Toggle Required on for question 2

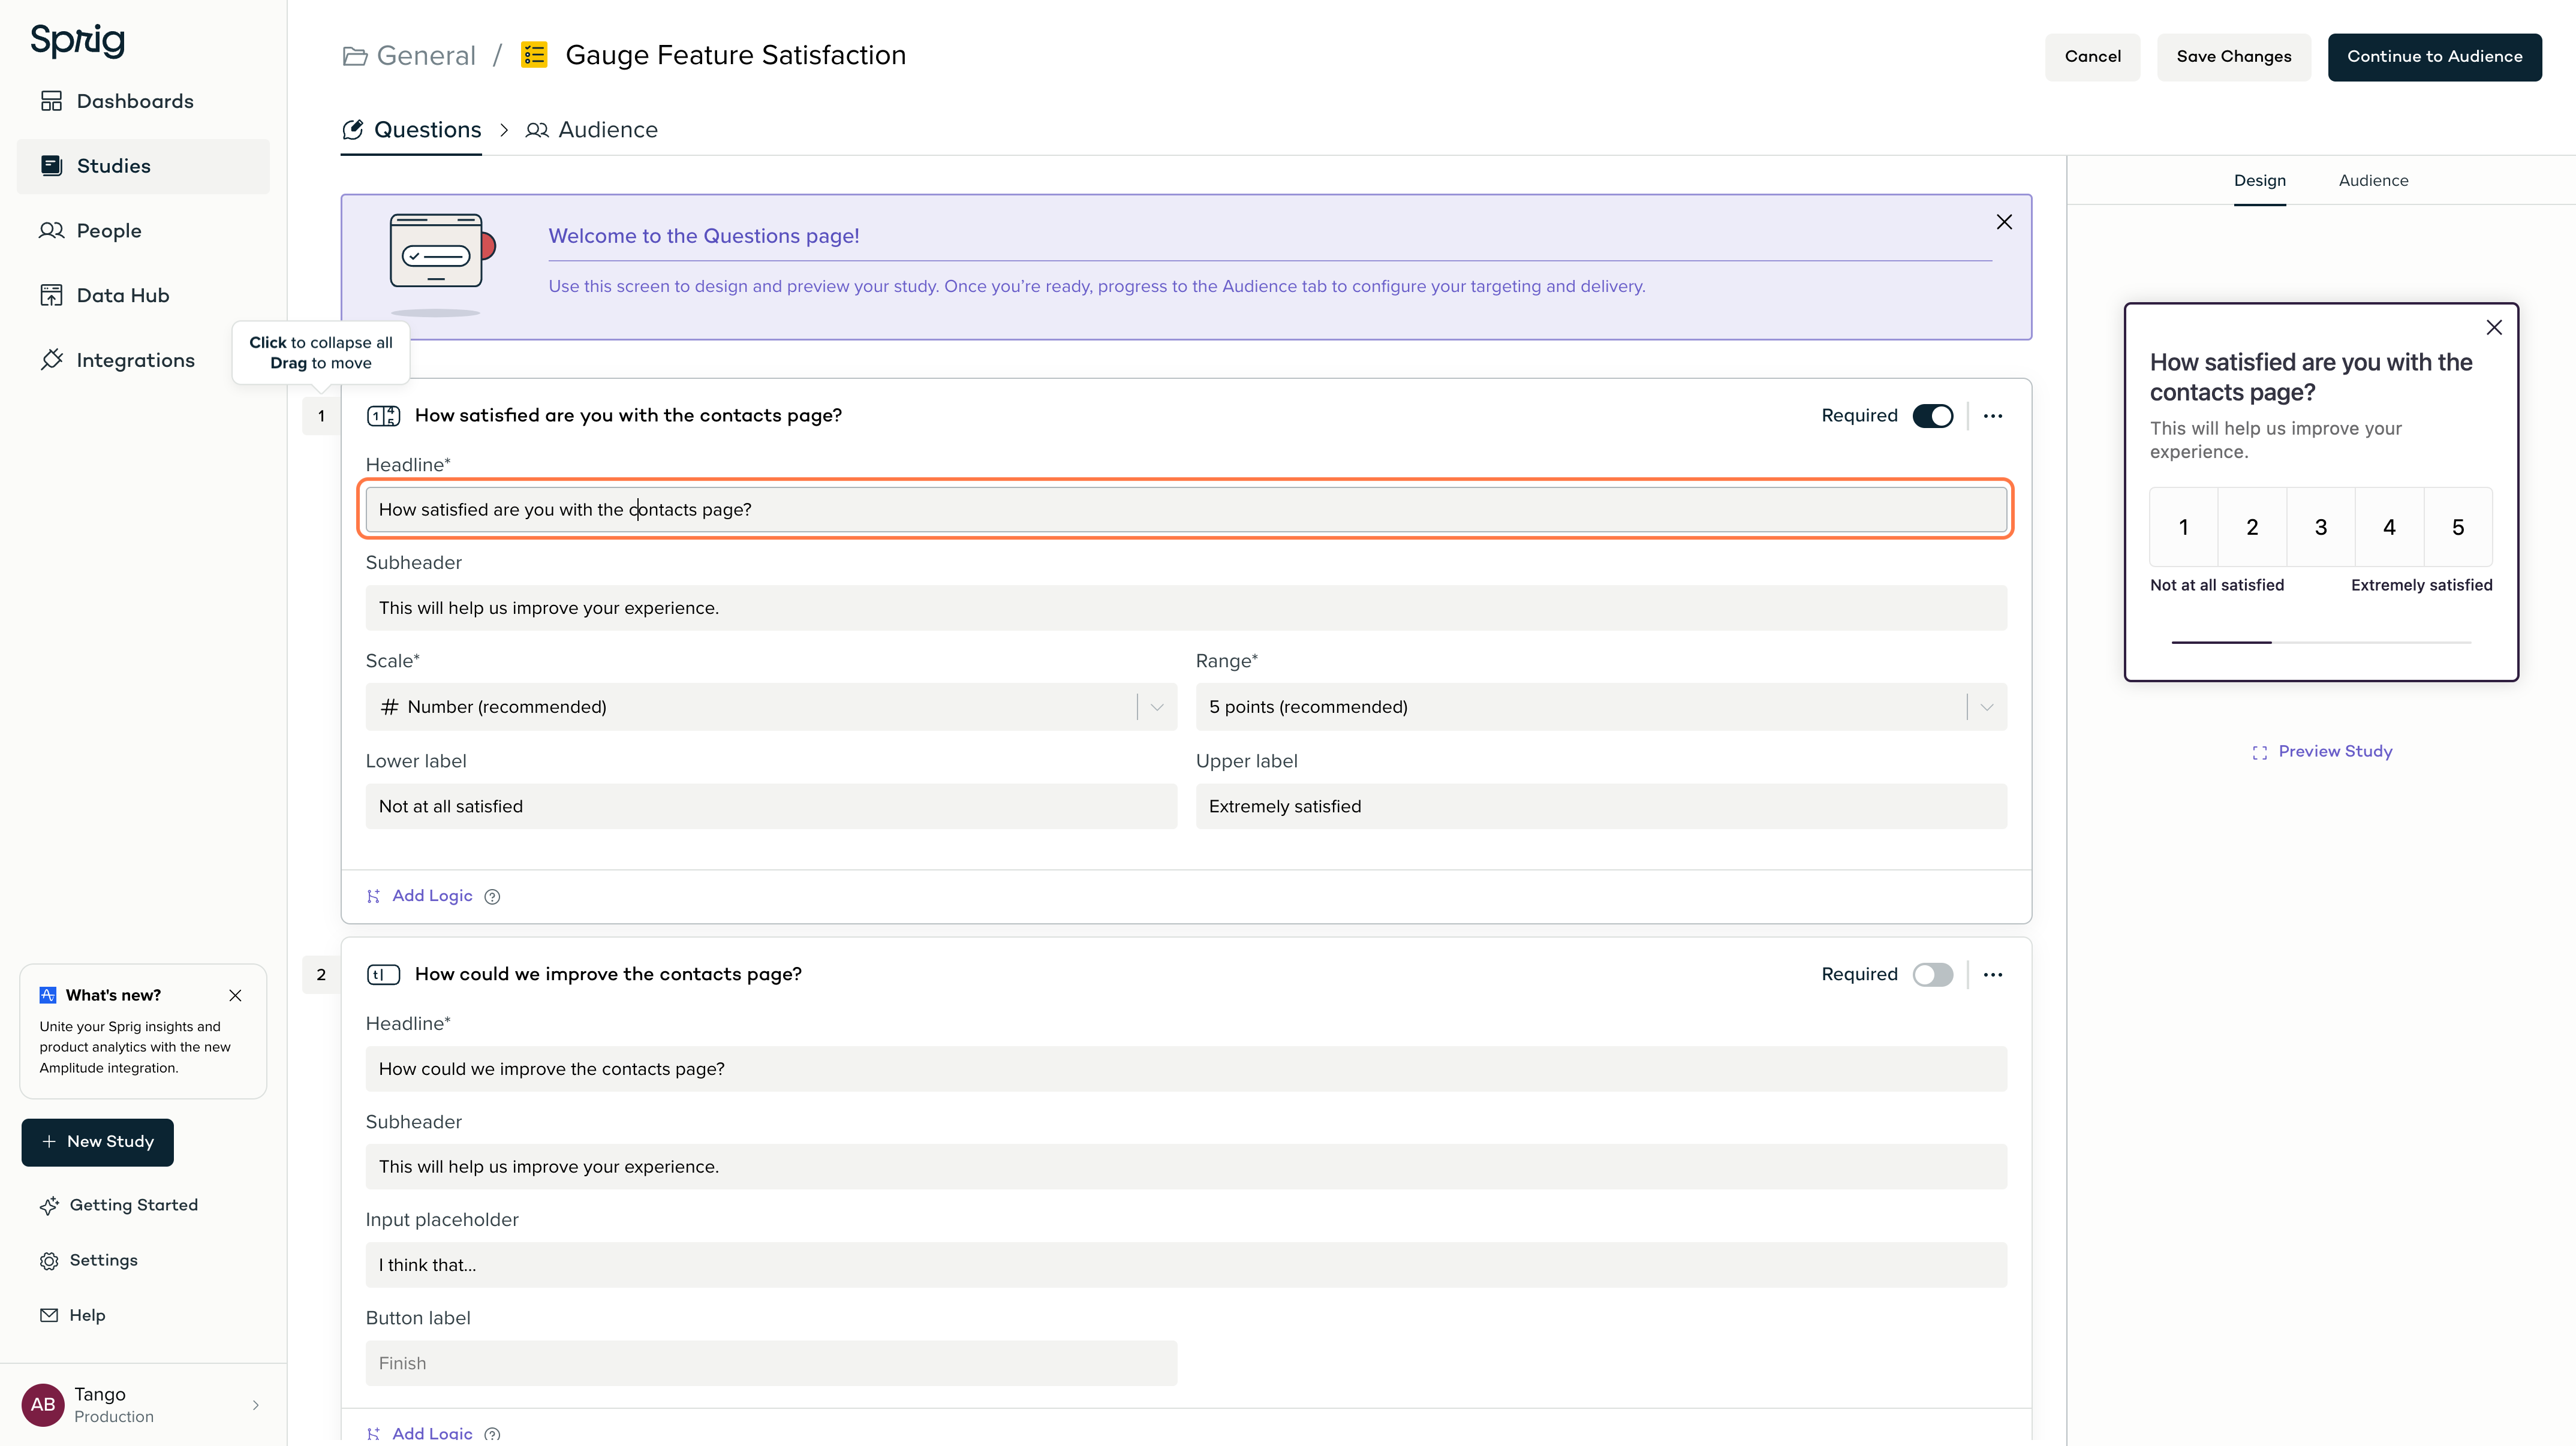[x=1932, y=975]
